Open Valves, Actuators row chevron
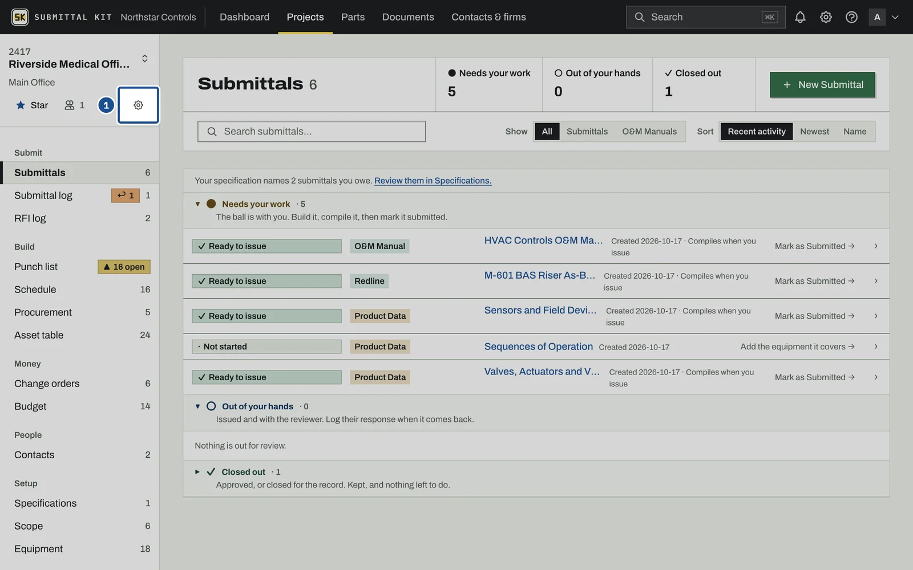The width and height of the screenshot is (913, 570). (876, 377)
